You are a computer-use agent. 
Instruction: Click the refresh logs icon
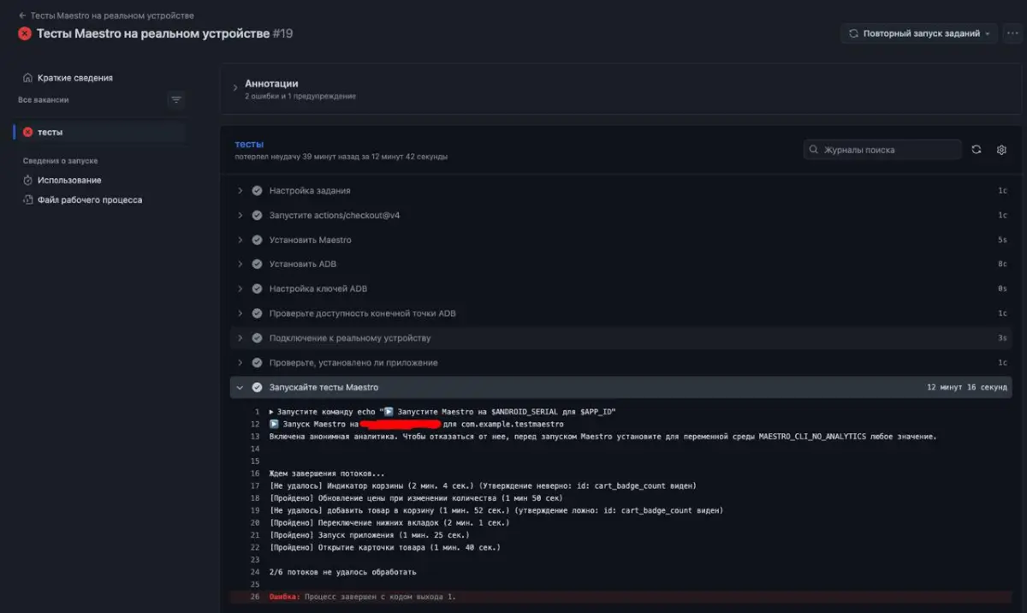[977, 150]
